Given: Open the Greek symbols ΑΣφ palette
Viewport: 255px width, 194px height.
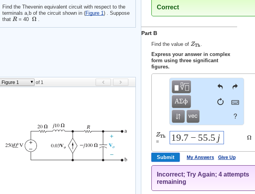Looking at the screenshot, I should (181, 101).
